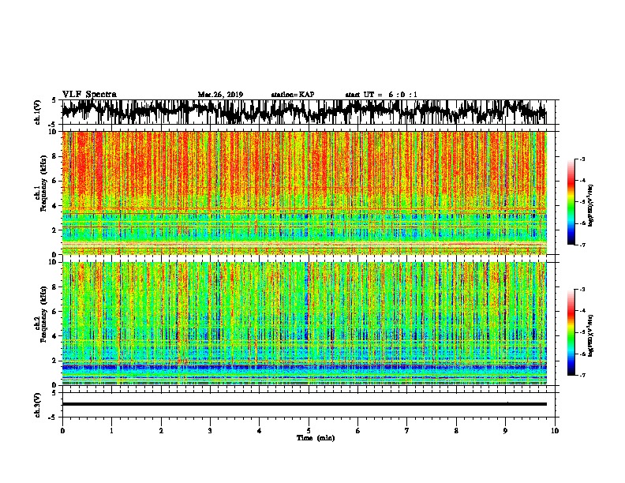
Task: Click the "ch.2 Frequency (kHz)" axis label
Action: click(x=41, y=314)
